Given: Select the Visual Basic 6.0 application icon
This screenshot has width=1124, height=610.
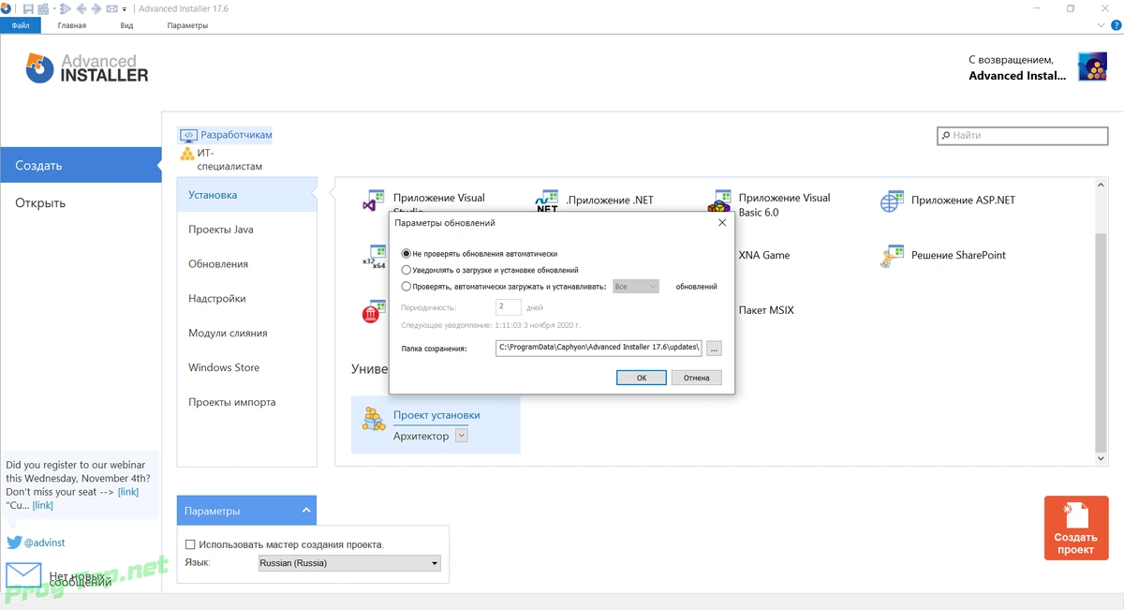Looking at the screenshot, I should (719, 201).
